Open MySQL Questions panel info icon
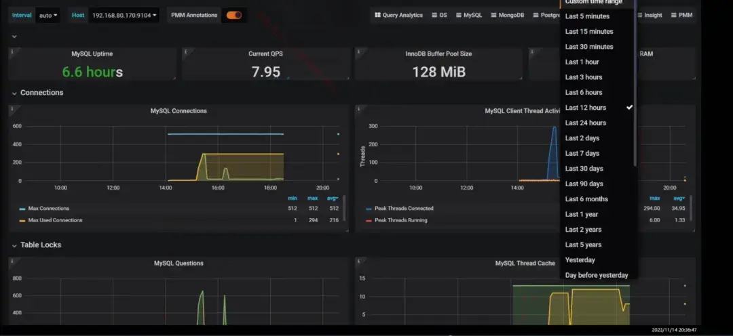The width and height of the screenshot is (733, 336). (x=12, y=261)
